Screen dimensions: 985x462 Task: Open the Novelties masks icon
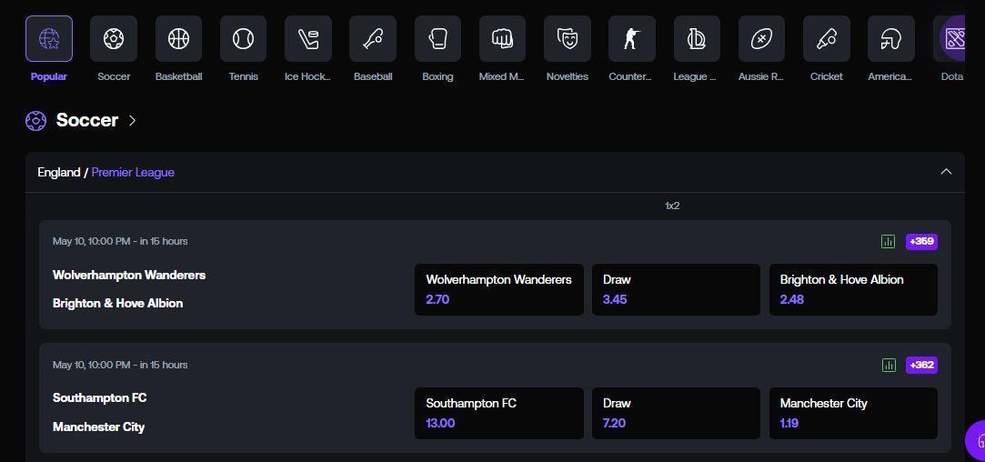pos(568,39)
